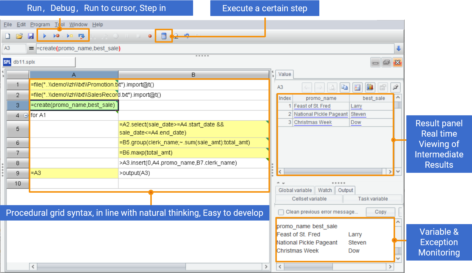
Task: Select cell A1 with Promotion.txt import formula
Action: [74, 85]
